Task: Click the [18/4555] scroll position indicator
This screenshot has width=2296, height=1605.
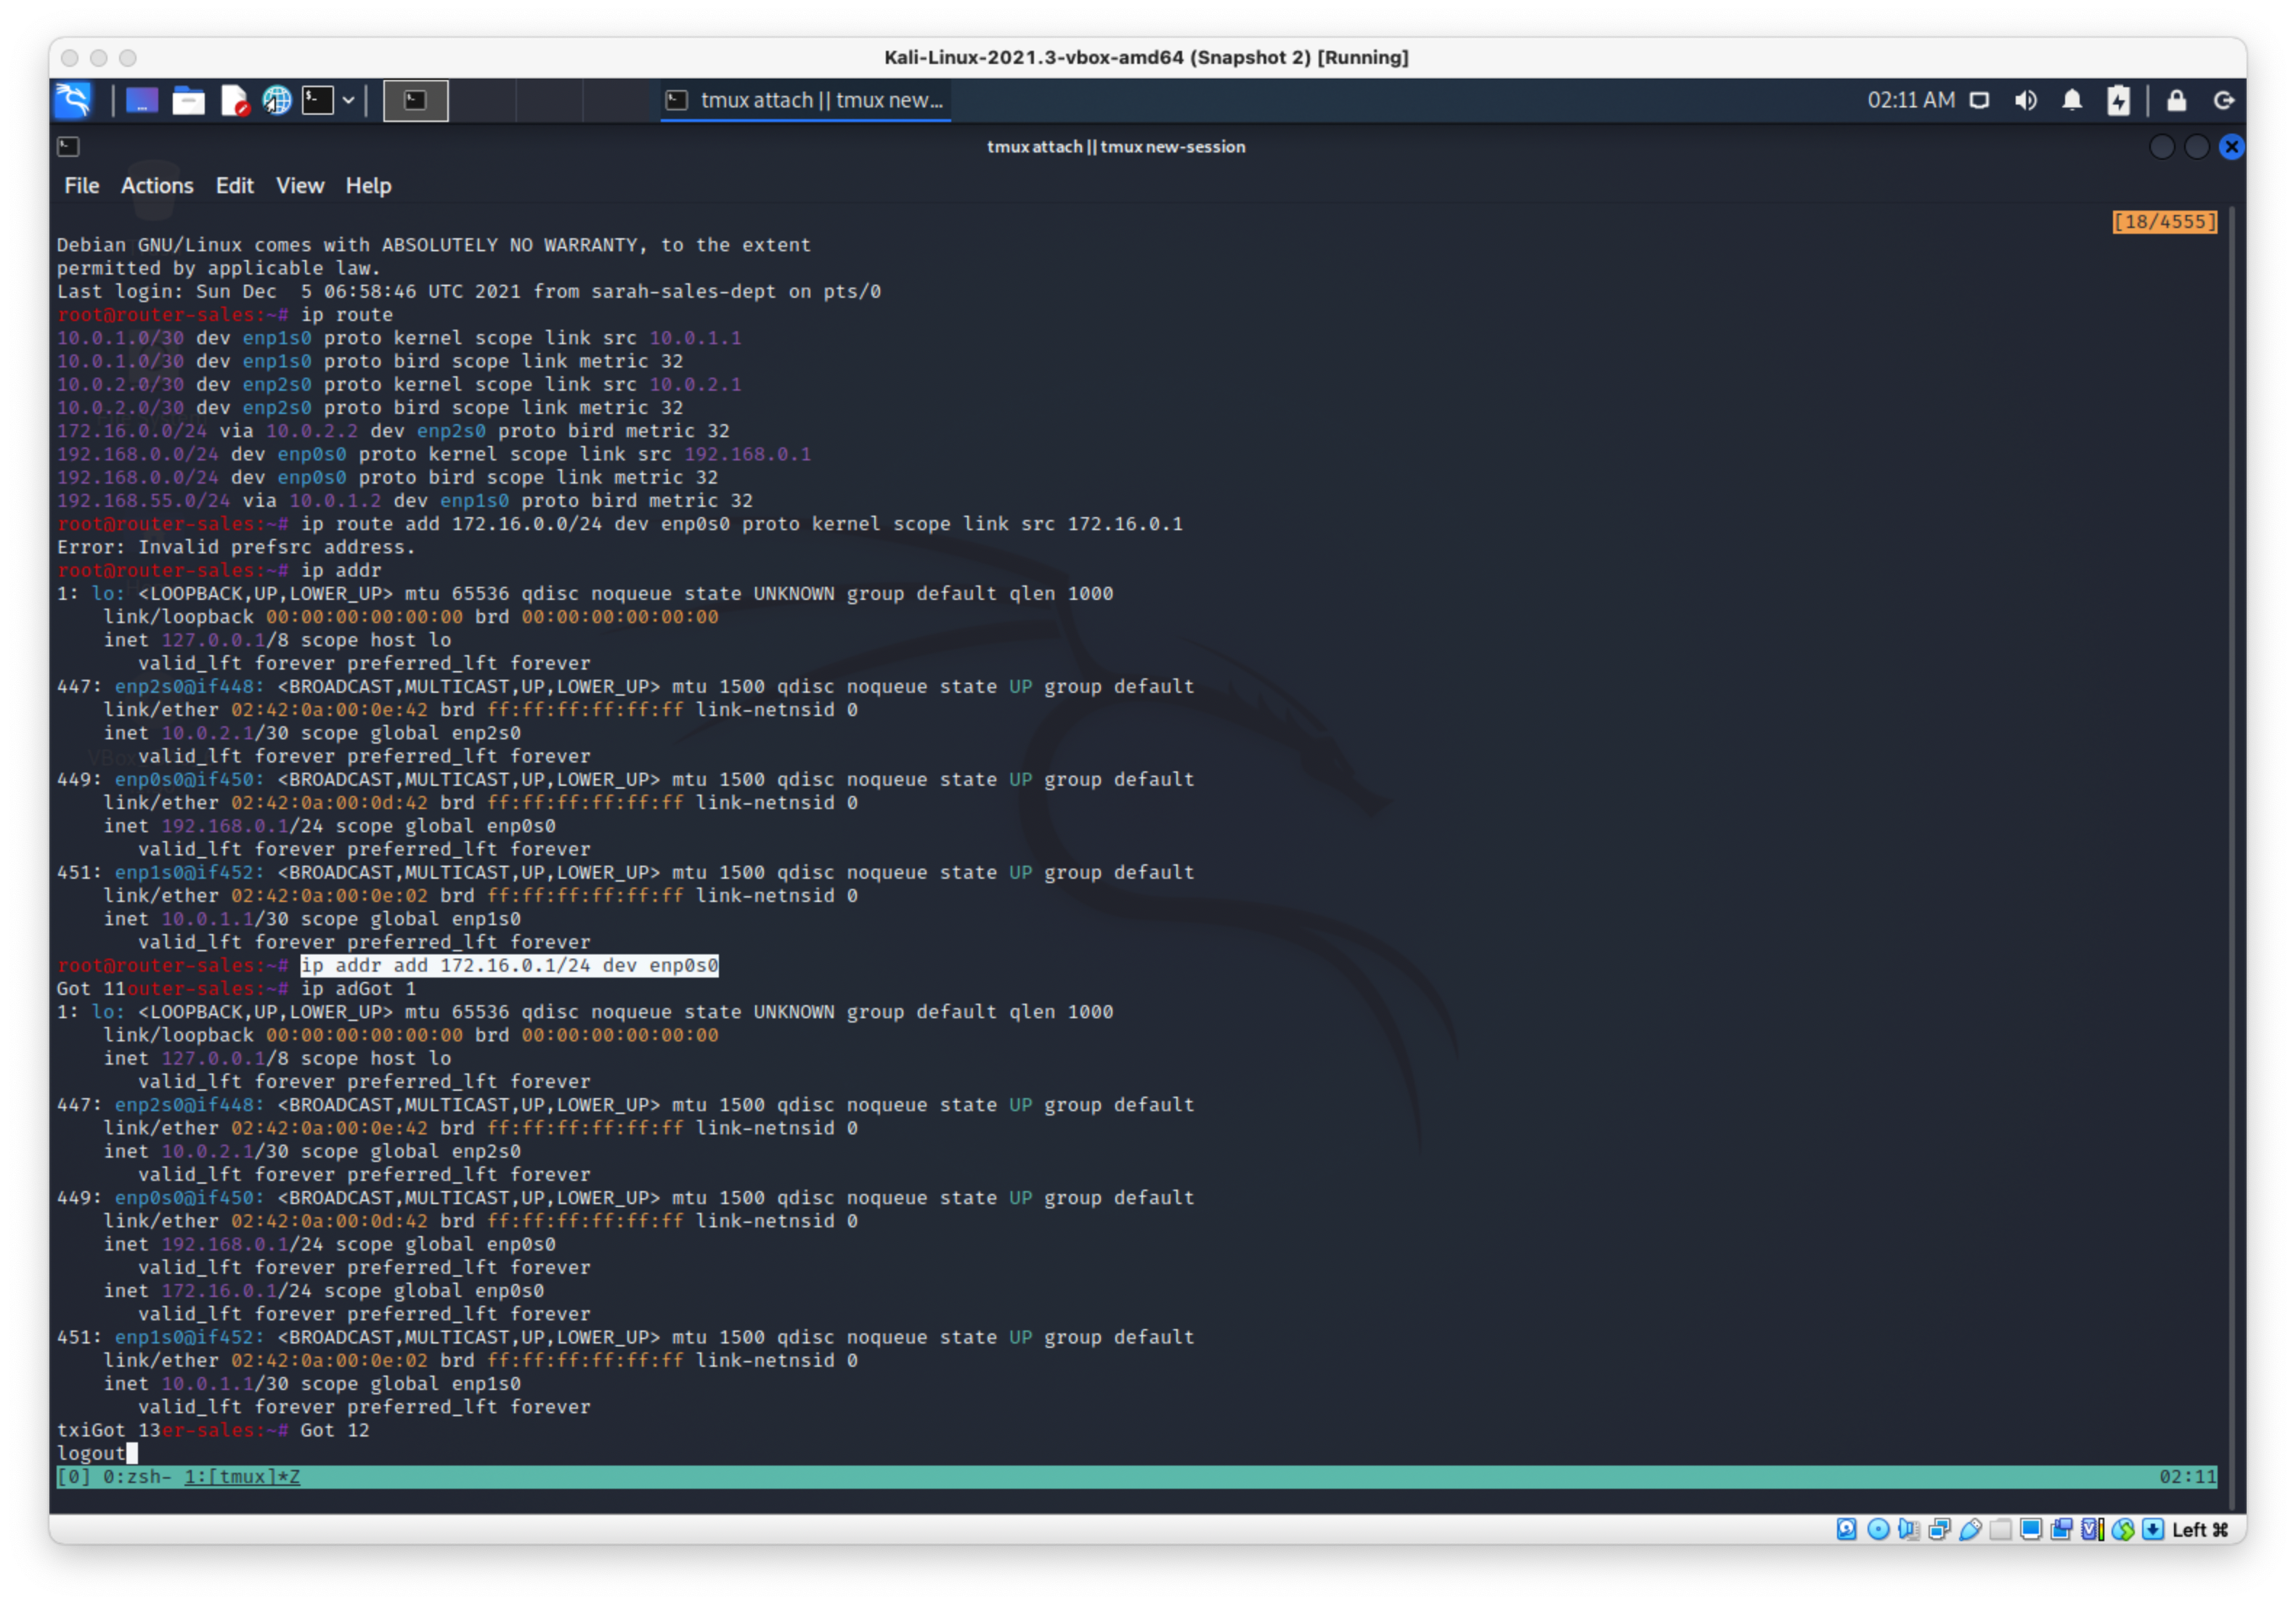Action: 2164,222
